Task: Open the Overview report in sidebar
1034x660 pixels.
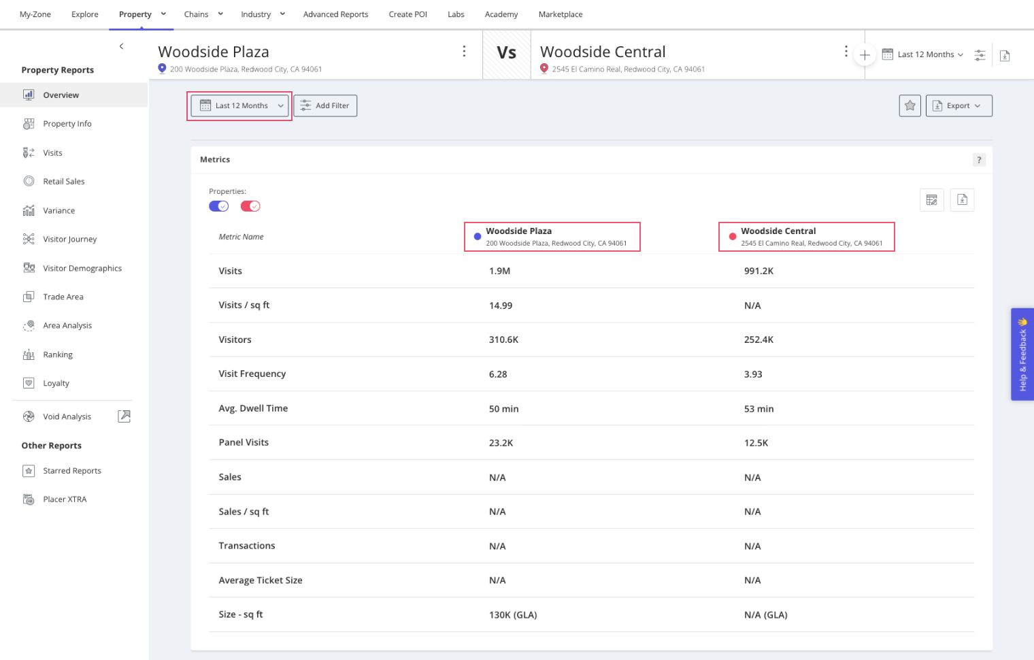Action: pyautogui.click(x=73, y=95)
